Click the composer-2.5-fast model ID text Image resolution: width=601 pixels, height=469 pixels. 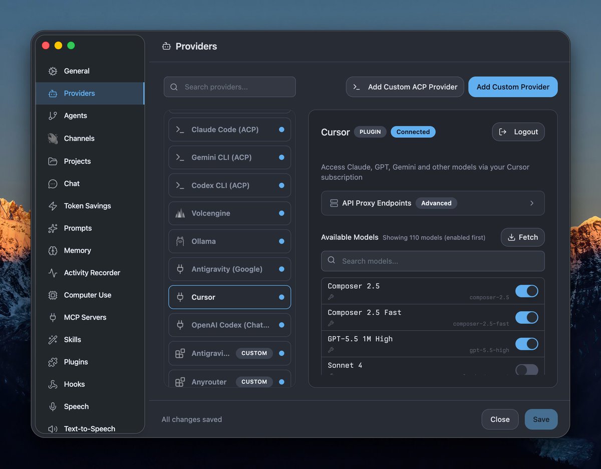click(x=481, y=324)
